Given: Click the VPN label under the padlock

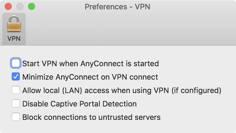Looking at the screenshot, I should pyautogui.click(x=14, y=38).
